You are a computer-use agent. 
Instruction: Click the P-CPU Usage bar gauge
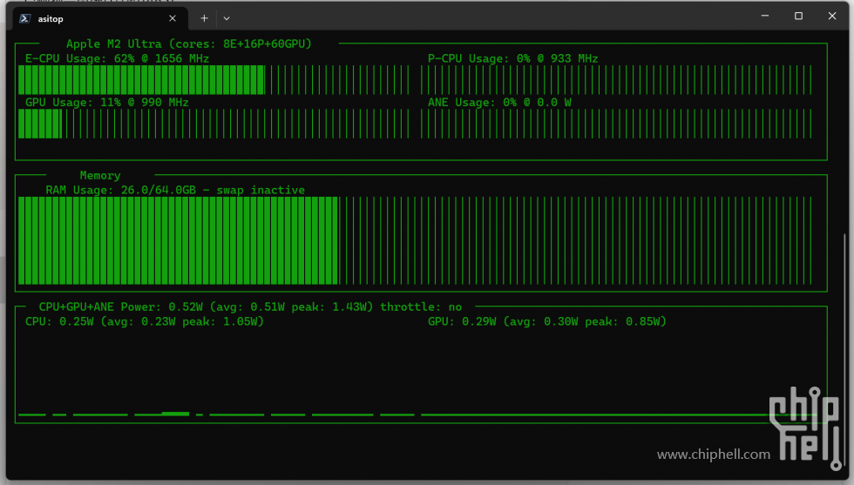tap(616, 80)
